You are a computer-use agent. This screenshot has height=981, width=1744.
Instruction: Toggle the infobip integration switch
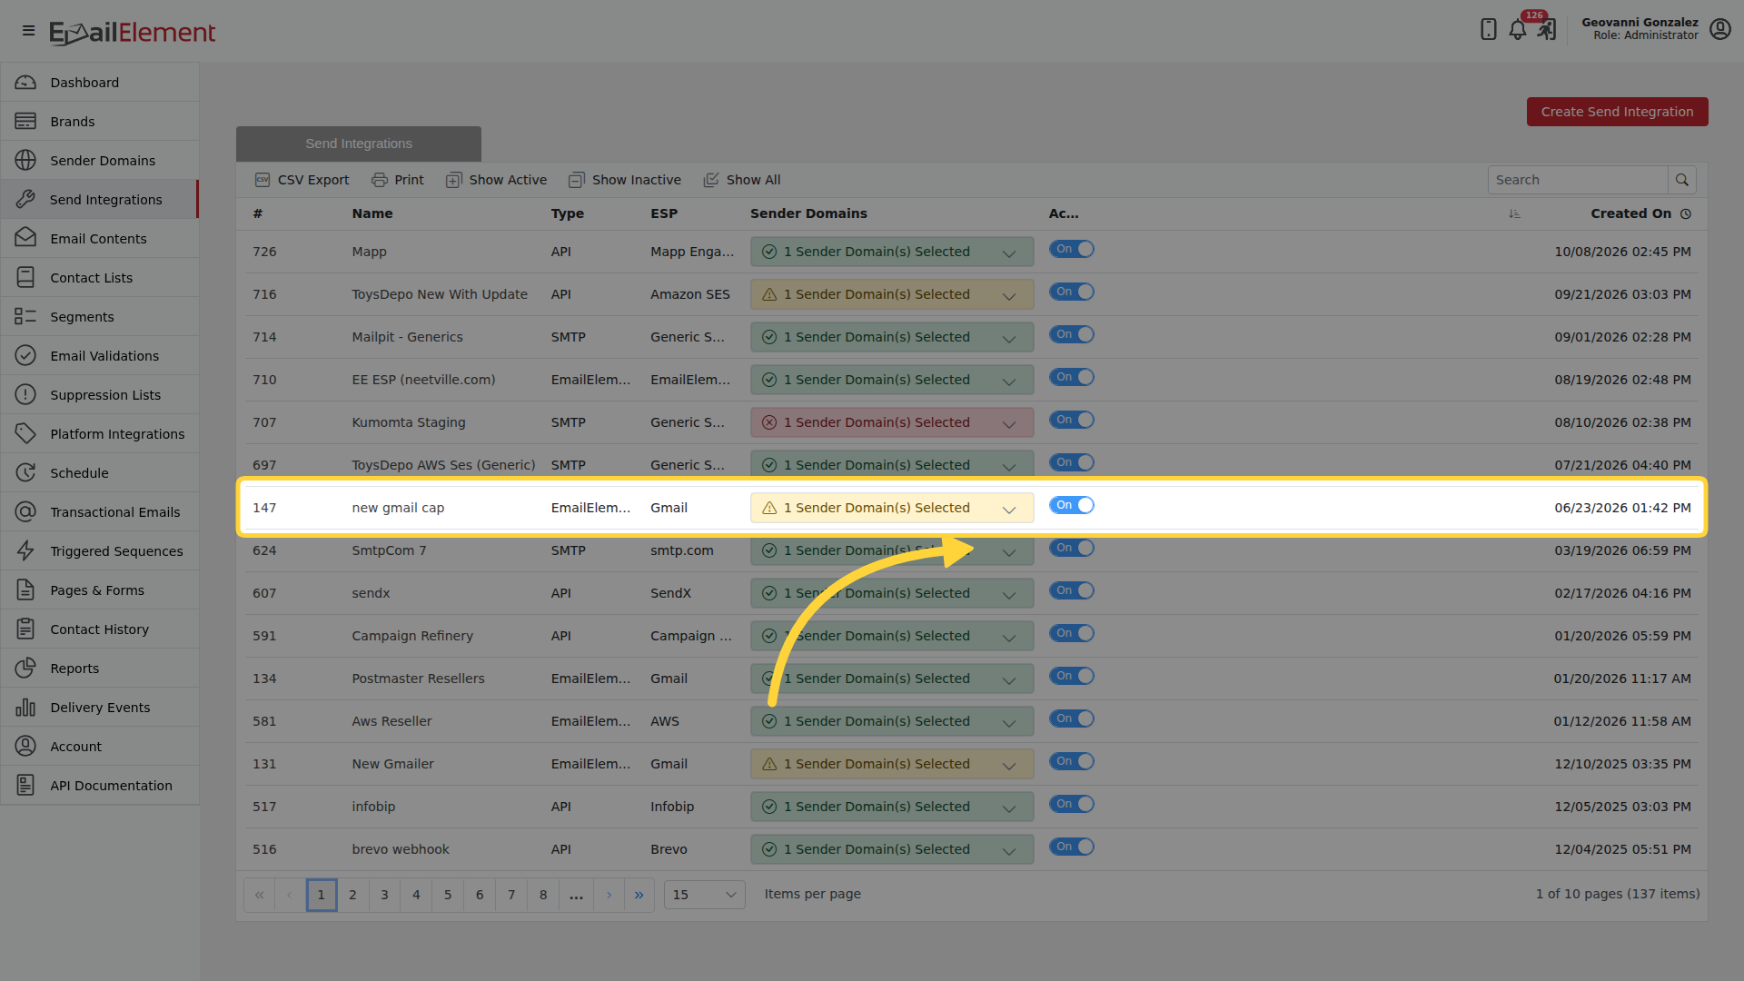click(x=1072, y=804)
